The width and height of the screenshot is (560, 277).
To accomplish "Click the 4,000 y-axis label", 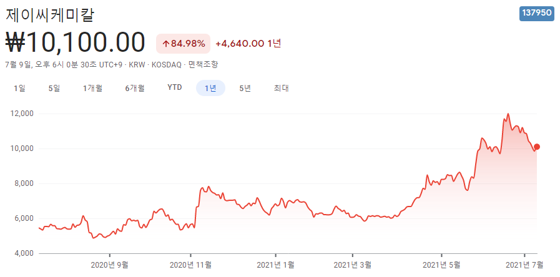I will (x=24, y=253).
